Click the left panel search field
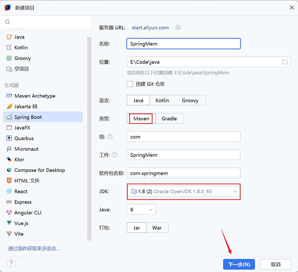 pyautogui.click(x=46, y=22)
